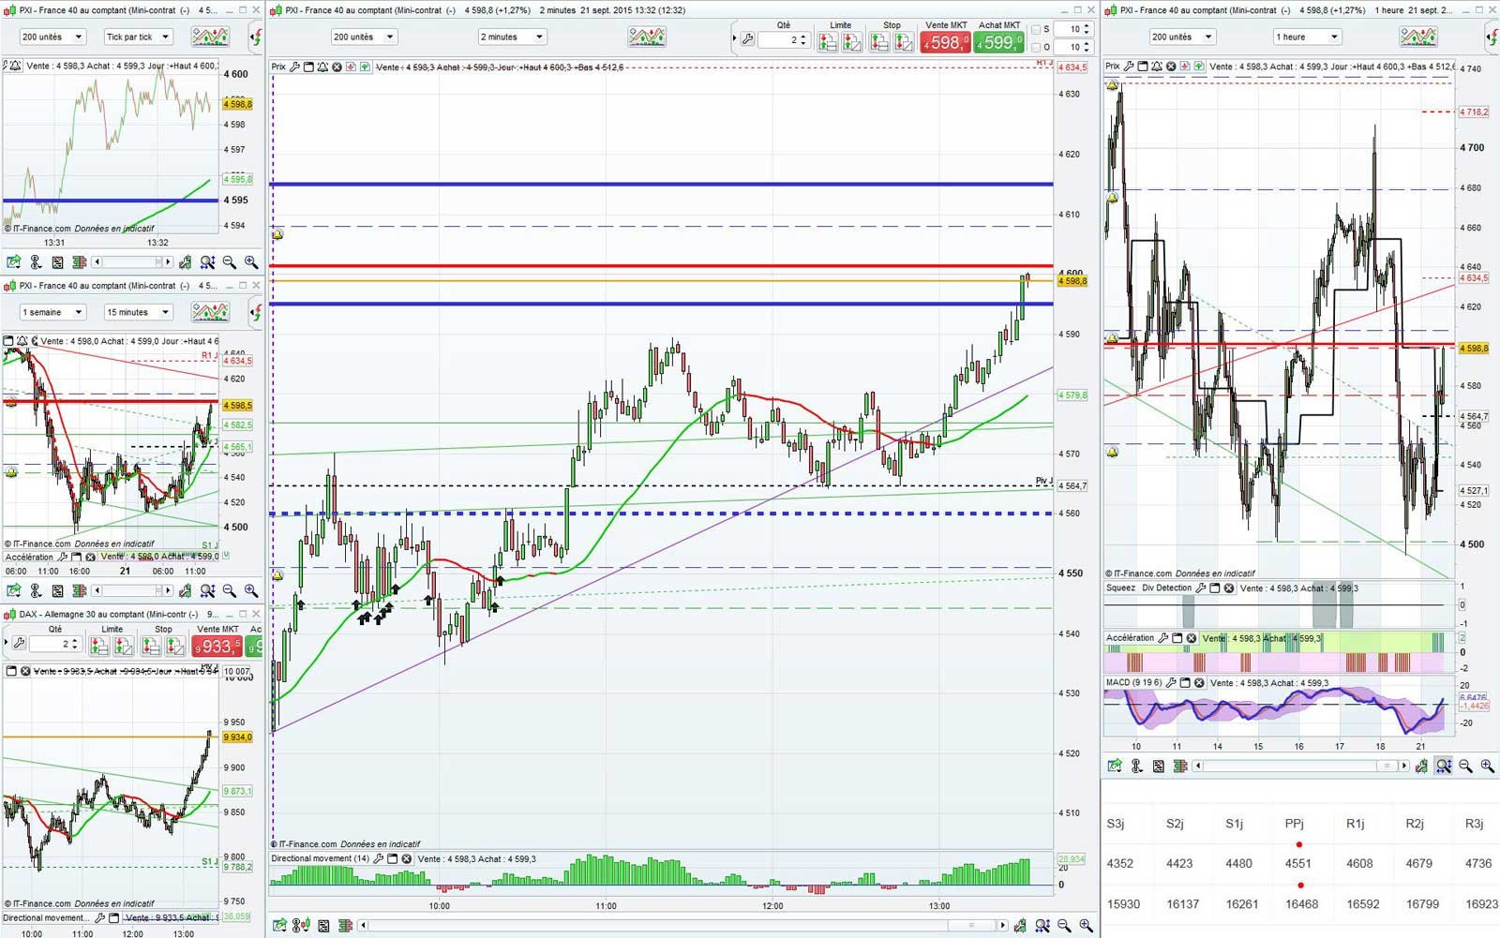
Task: Click the MACD (9 19 6) label
Action: click(1134, 683)
